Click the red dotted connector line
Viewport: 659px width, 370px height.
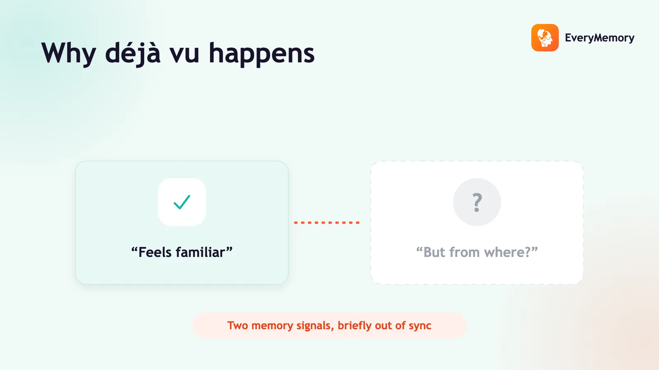(x=327, y=222)
